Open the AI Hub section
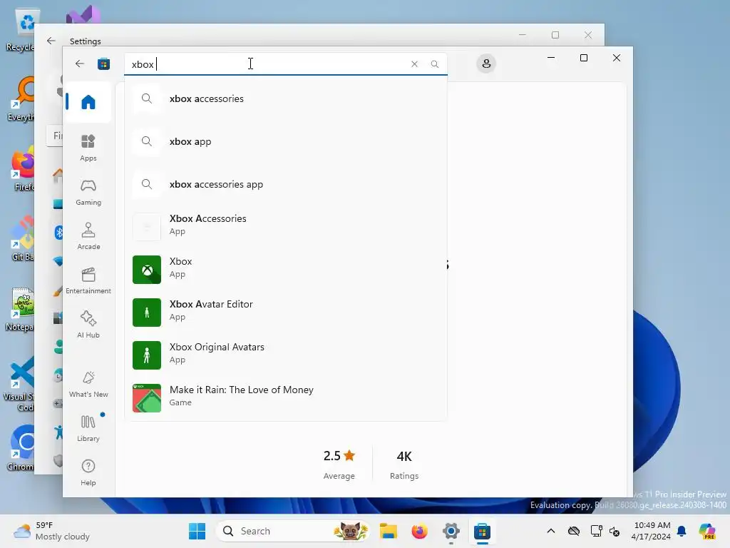 pos(88,325)
